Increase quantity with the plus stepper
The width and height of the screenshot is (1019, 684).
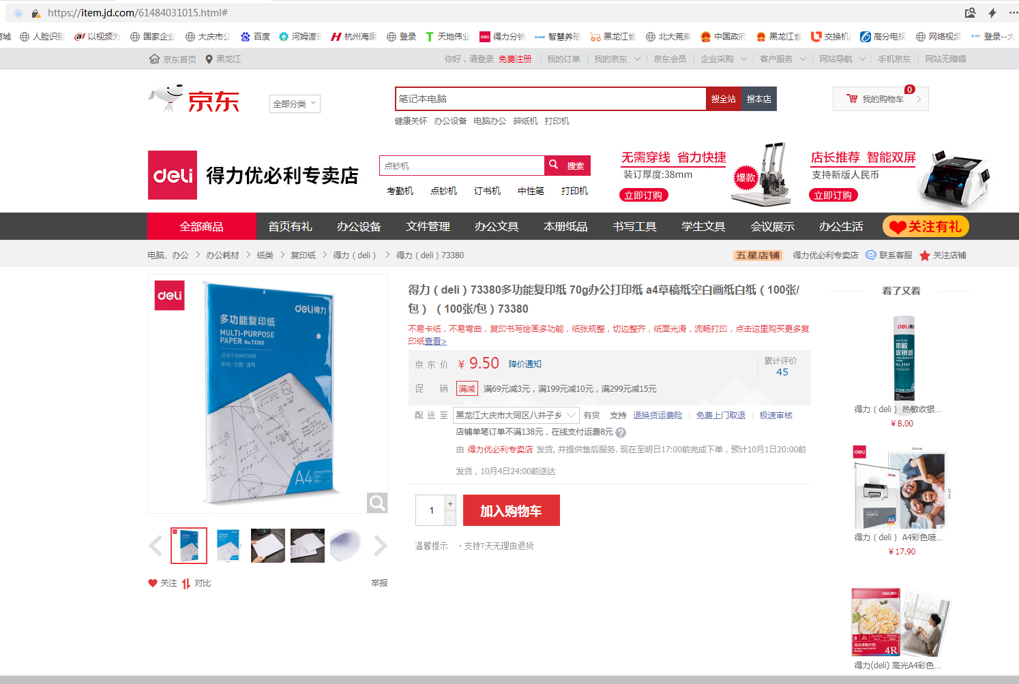coord(450,503)
